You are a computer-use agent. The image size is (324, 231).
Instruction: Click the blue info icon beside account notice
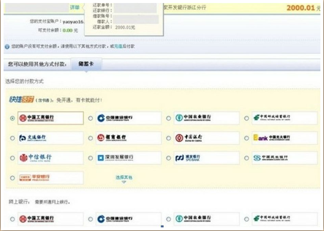click(x=7, y=47)
